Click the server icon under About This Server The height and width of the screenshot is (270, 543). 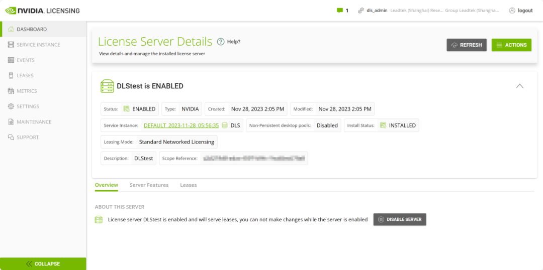tap(99, 219)
